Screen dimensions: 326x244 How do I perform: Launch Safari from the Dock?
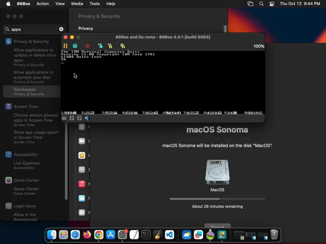tap(75, 235)
